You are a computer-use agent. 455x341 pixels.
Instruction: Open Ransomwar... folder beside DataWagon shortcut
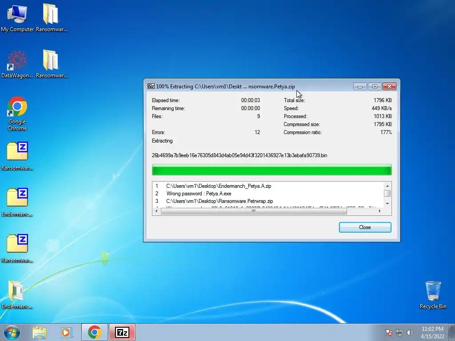(x=52, y=64)
